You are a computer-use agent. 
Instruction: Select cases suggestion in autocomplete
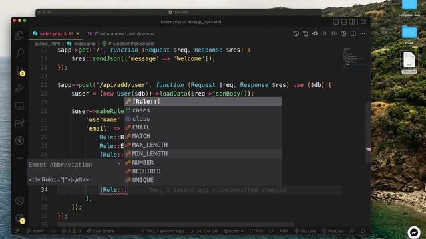point(203,110)
